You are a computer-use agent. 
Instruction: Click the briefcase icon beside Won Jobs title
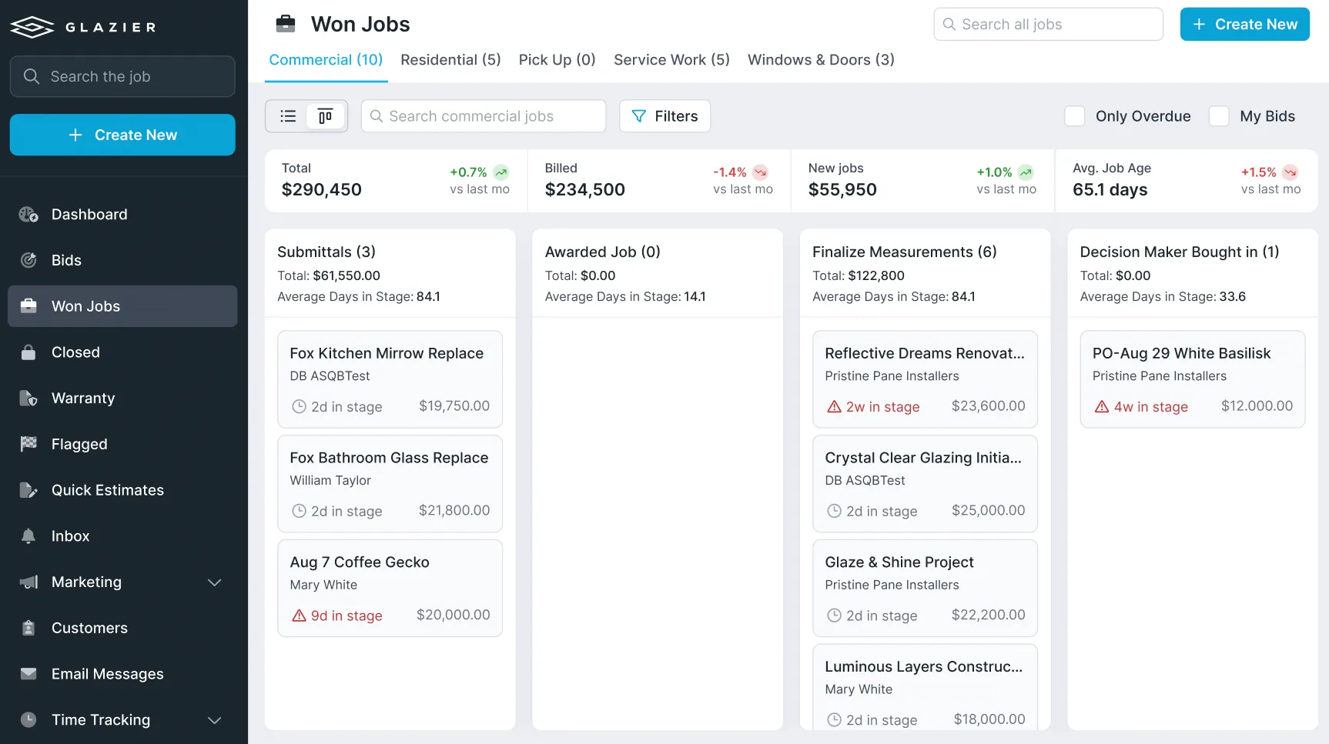pyautogui.click(x=286, y=24)
